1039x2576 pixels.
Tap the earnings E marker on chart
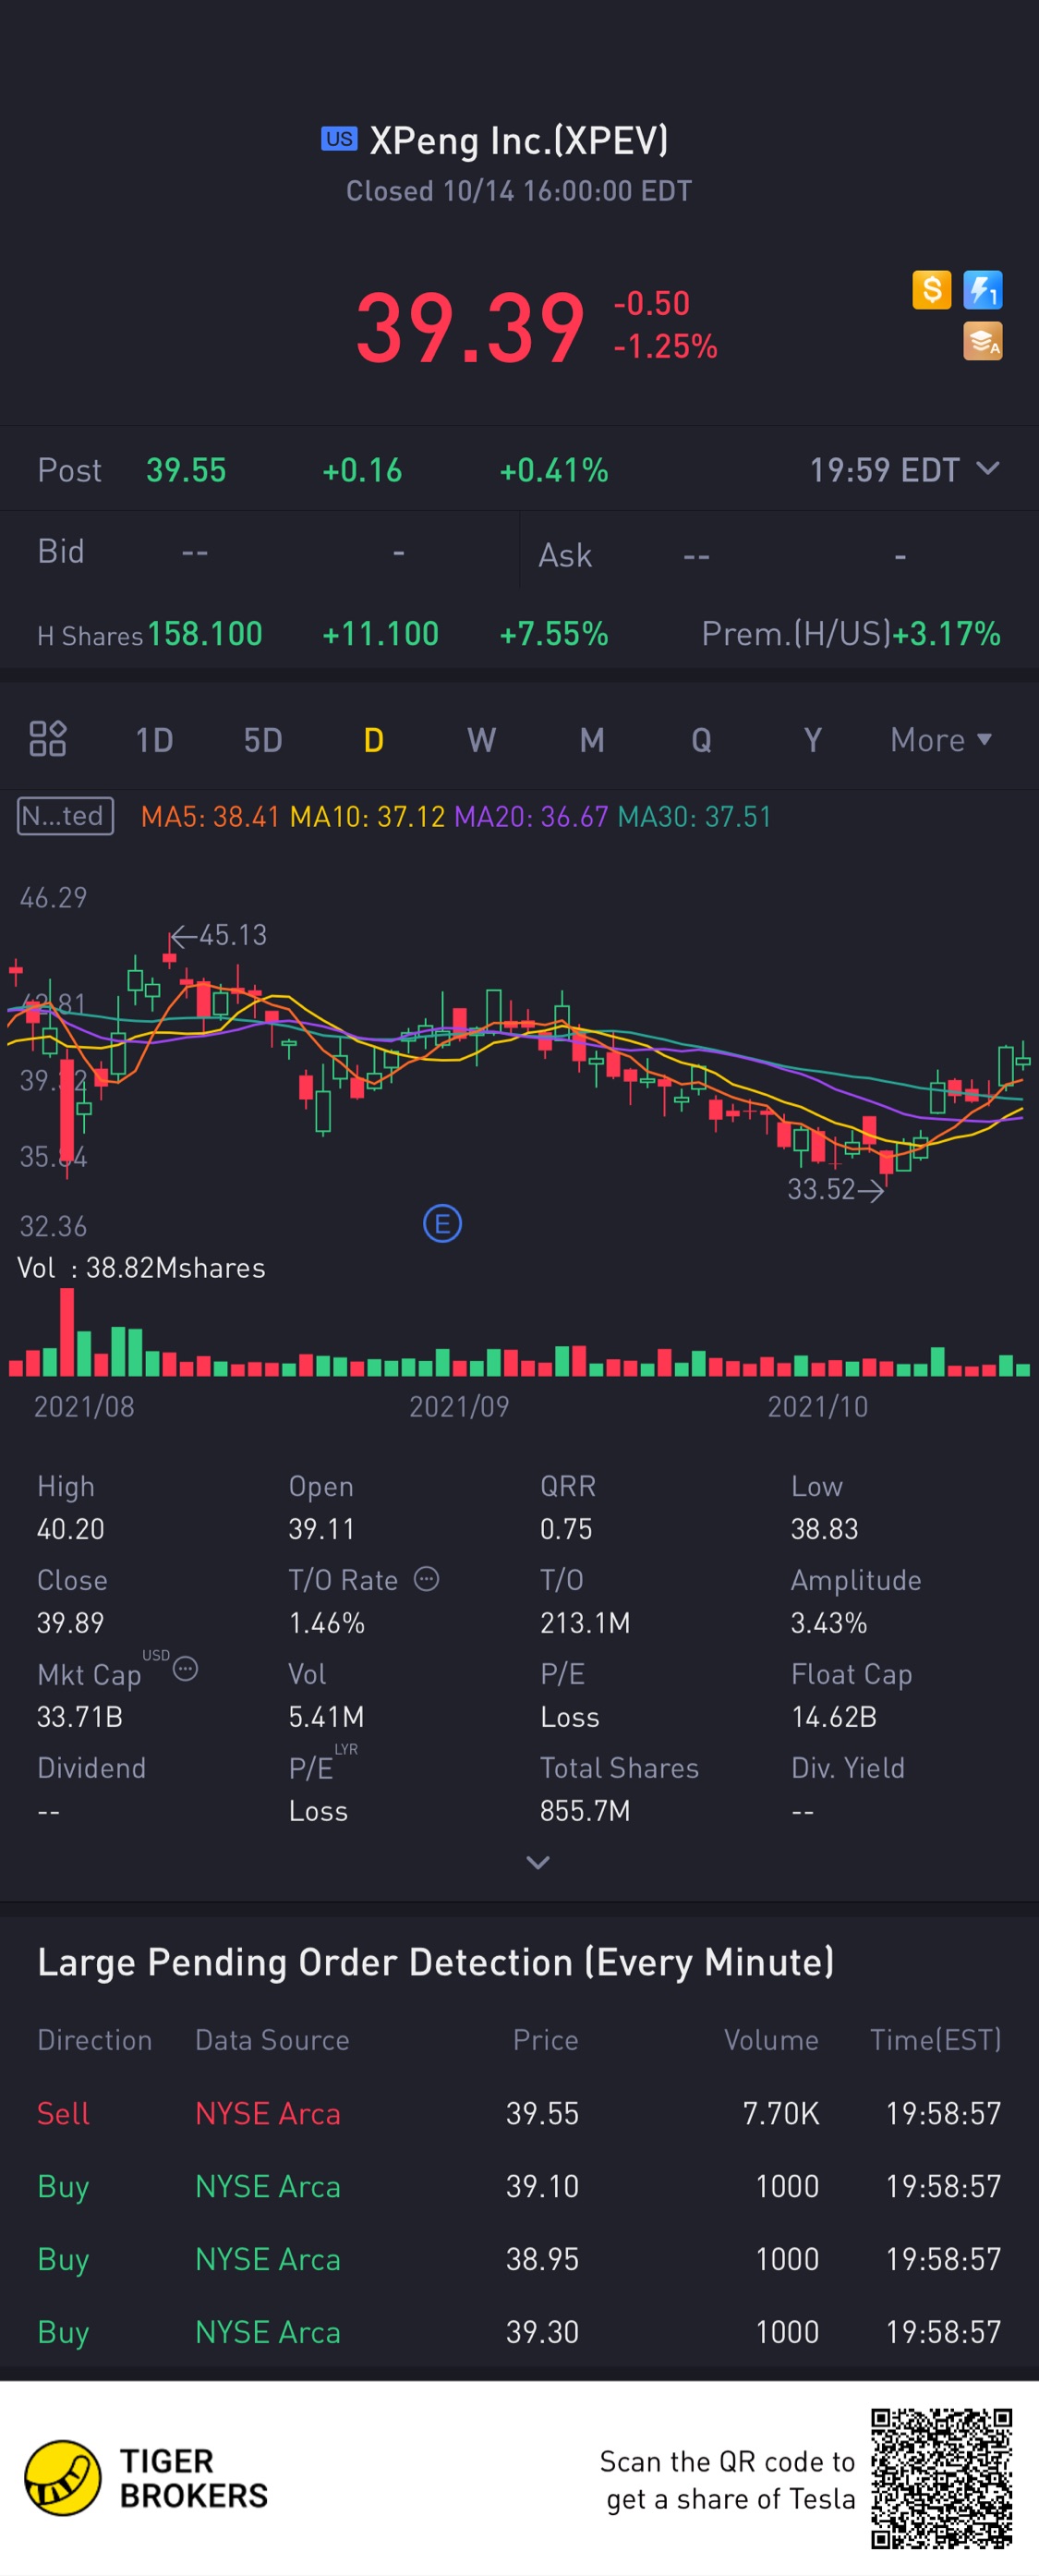[x=442, y=1223]
